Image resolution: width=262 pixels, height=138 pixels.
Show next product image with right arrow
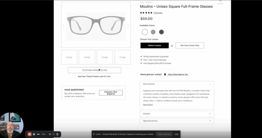click(128, 26)
